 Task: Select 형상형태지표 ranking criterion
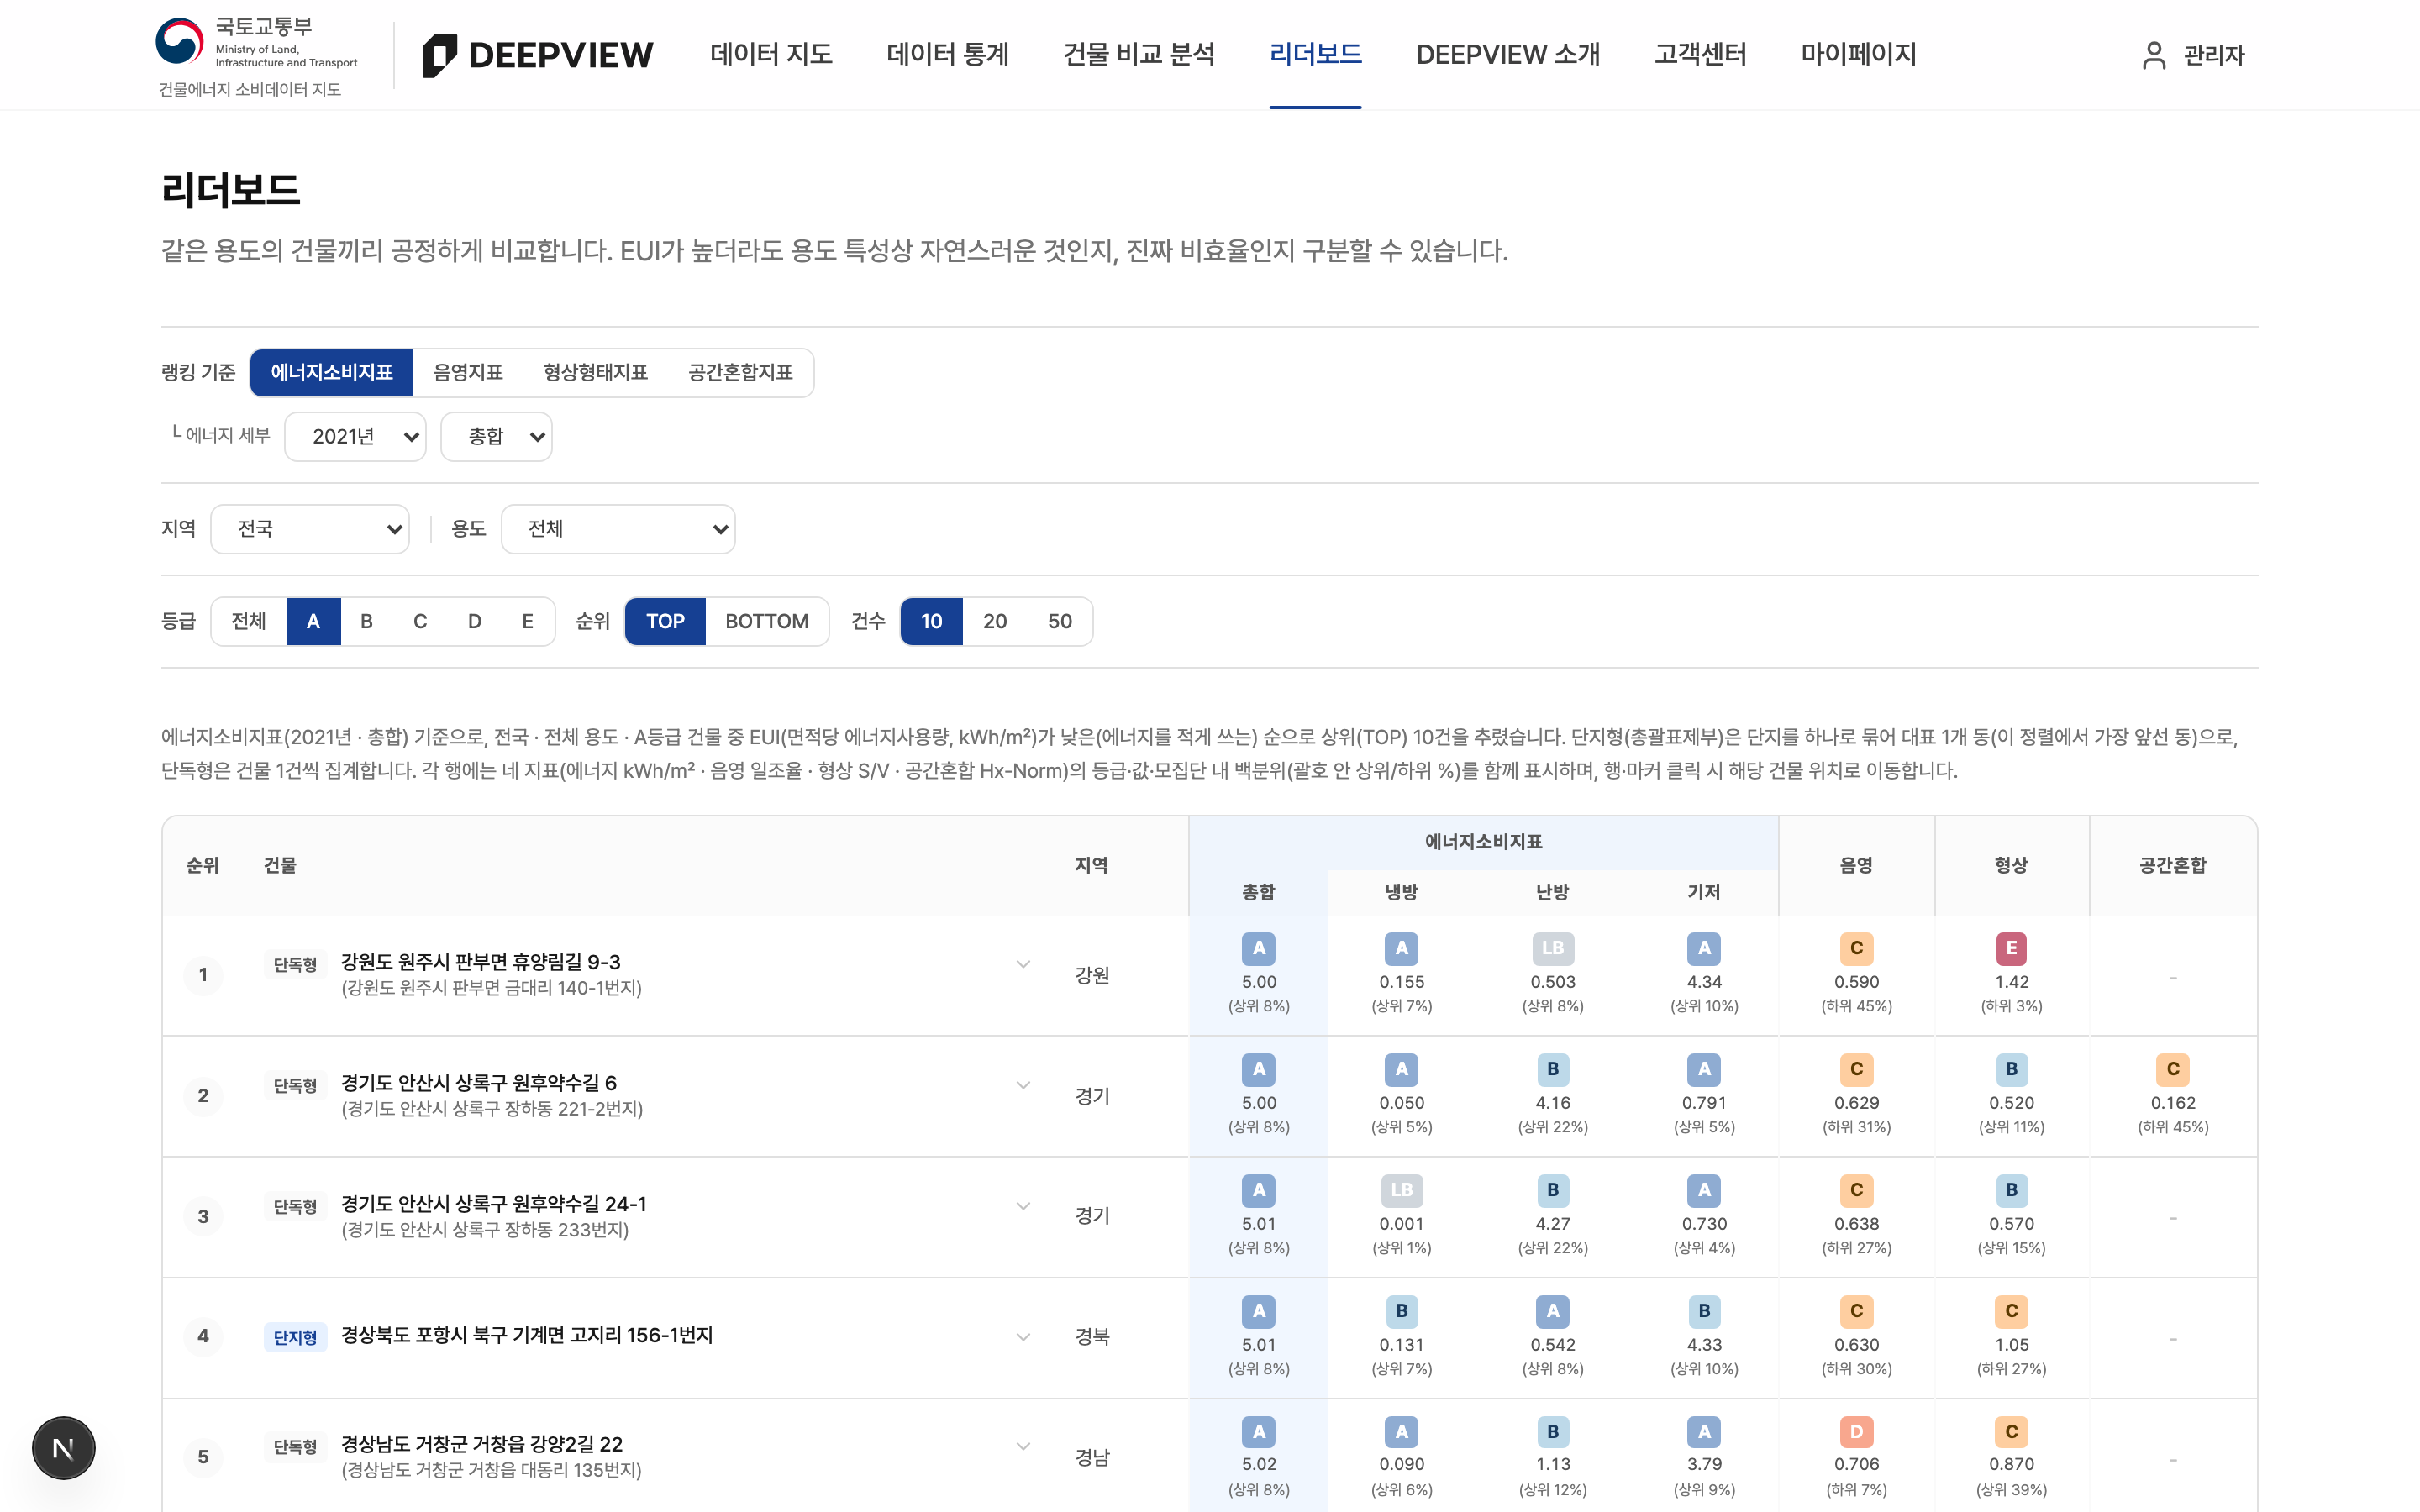coord(595,373)
